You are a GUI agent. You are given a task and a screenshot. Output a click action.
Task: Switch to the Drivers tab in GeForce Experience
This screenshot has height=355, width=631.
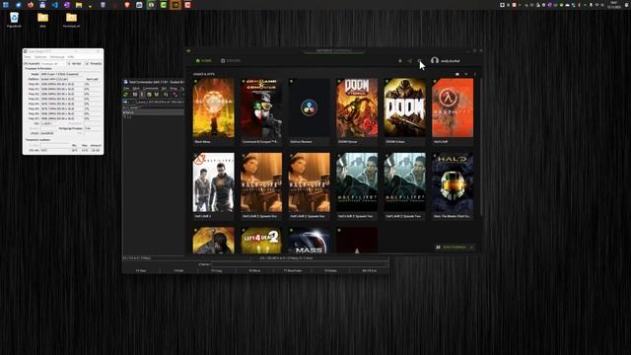click(x=231, y=61)
